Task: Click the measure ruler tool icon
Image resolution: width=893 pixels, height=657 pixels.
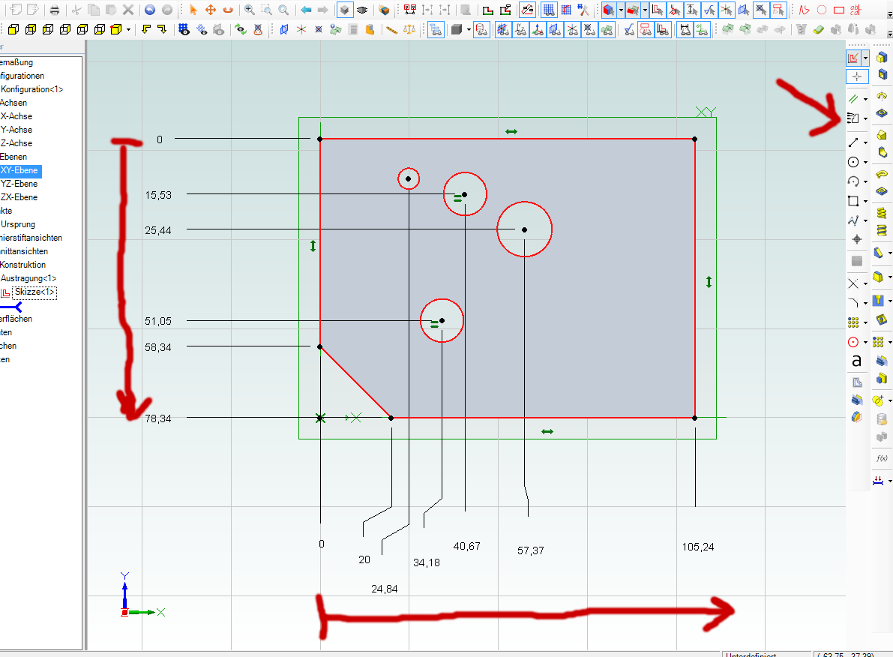Action: pos(392,30)
